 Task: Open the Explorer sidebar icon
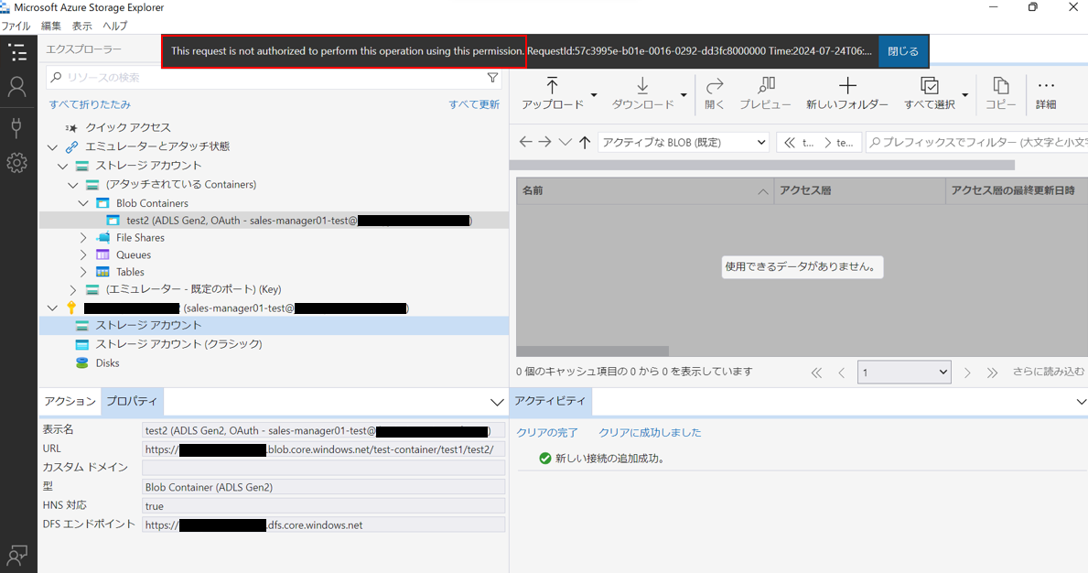pos(17,53)
